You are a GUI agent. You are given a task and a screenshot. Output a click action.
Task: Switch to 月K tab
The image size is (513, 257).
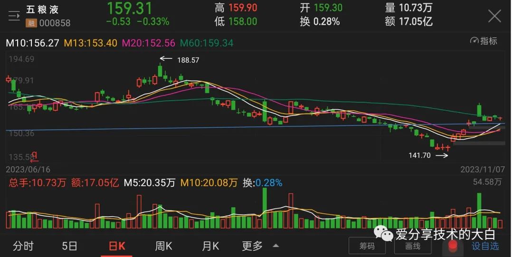210,246
